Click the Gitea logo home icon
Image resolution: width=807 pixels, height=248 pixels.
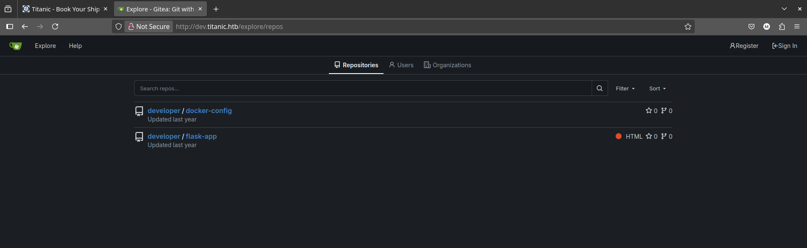tap(16, 46)
